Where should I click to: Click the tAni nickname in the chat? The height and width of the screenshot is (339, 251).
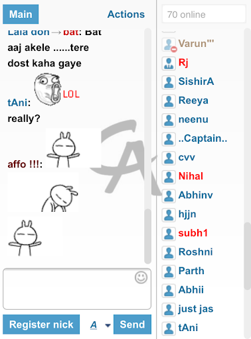tap(19, 103)
